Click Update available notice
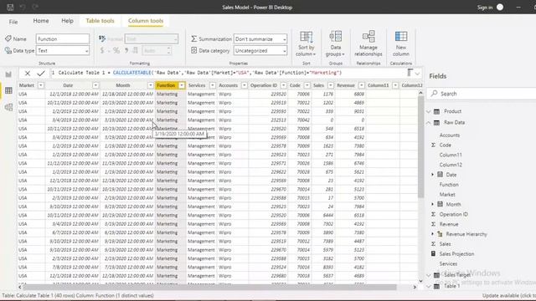The height and width of the screenshot is (301, 536). click(509, 295)
